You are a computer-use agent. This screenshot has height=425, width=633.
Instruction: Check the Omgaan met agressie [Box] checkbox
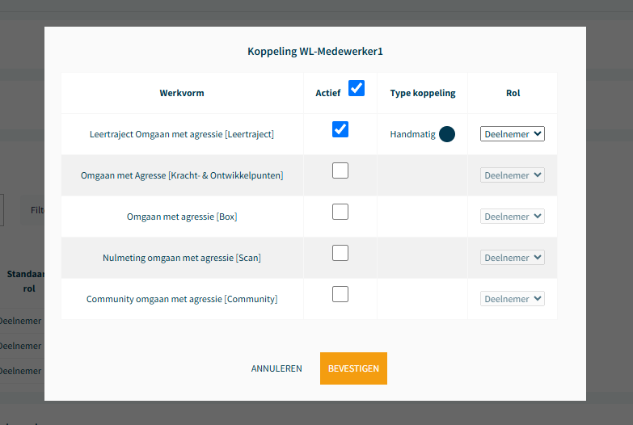340,212
